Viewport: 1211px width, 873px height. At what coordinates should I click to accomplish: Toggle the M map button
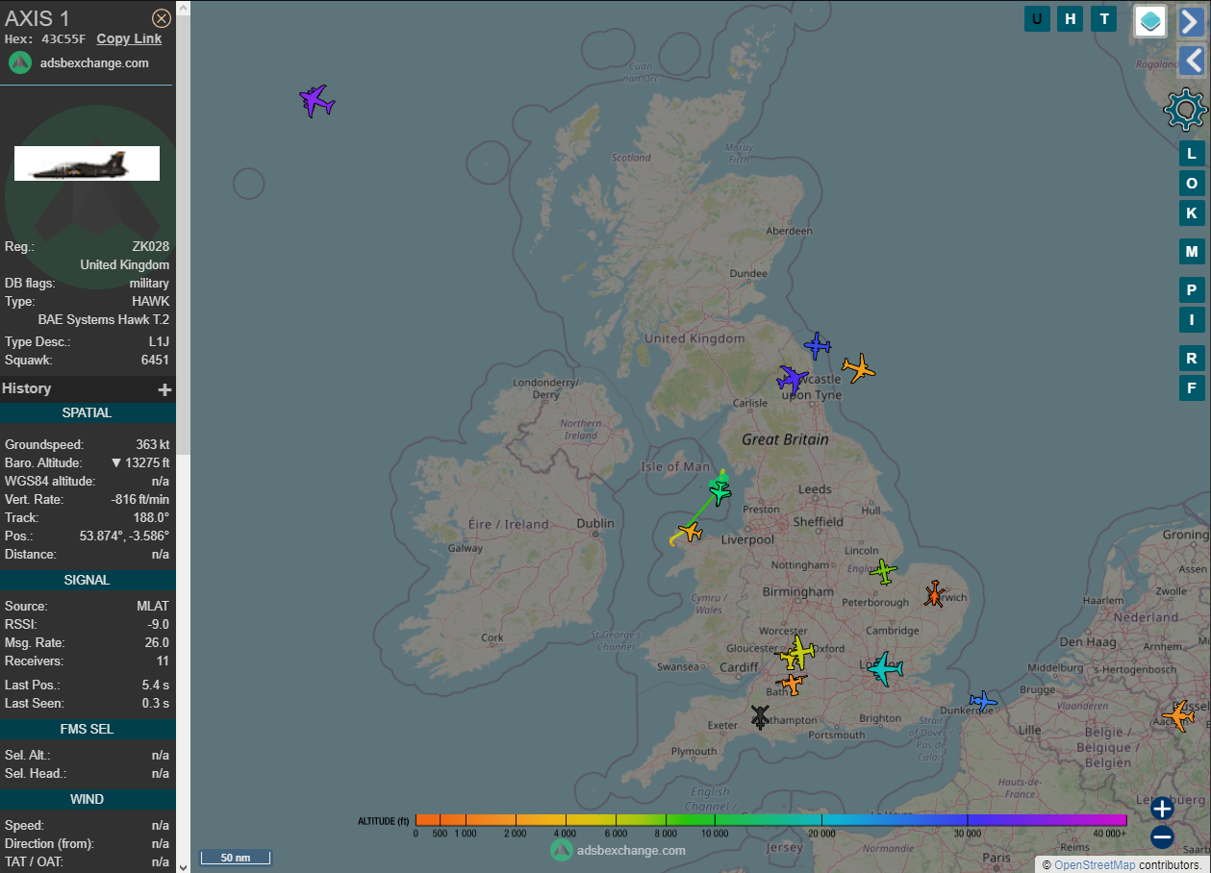pyautogui.click(x=1192, y=252)
